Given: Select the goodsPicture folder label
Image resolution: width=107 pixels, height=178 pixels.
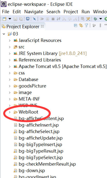Looking at the screenshot, I should [33, 86].
